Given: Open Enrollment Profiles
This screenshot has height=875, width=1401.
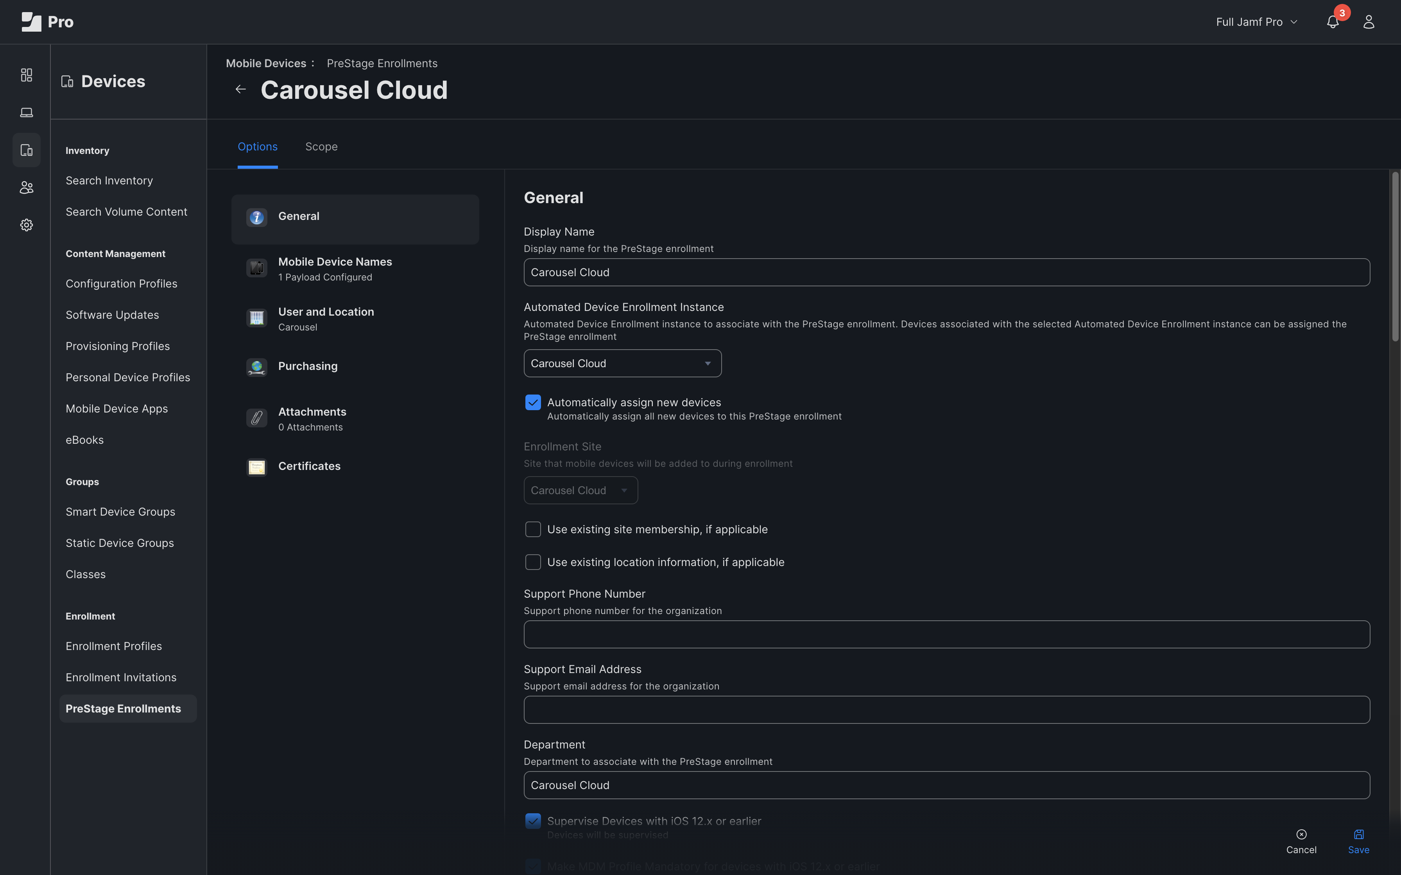Looking at the screenshot, I should [x=113, y=646].
